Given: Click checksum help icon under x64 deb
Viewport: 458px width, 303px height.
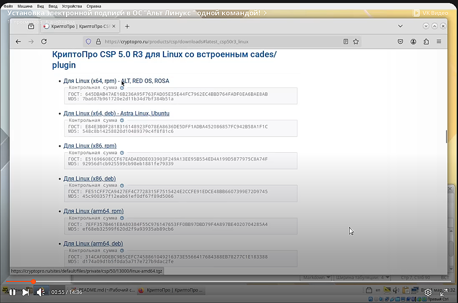Looking at the screenshot, I should pyautogui.click(x=122, y=120).
